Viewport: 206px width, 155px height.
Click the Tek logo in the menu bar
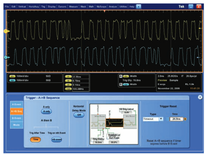[181, 6]
